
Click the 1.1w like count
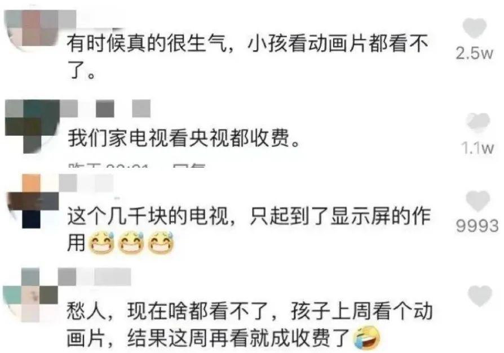[x=478, y=148]
